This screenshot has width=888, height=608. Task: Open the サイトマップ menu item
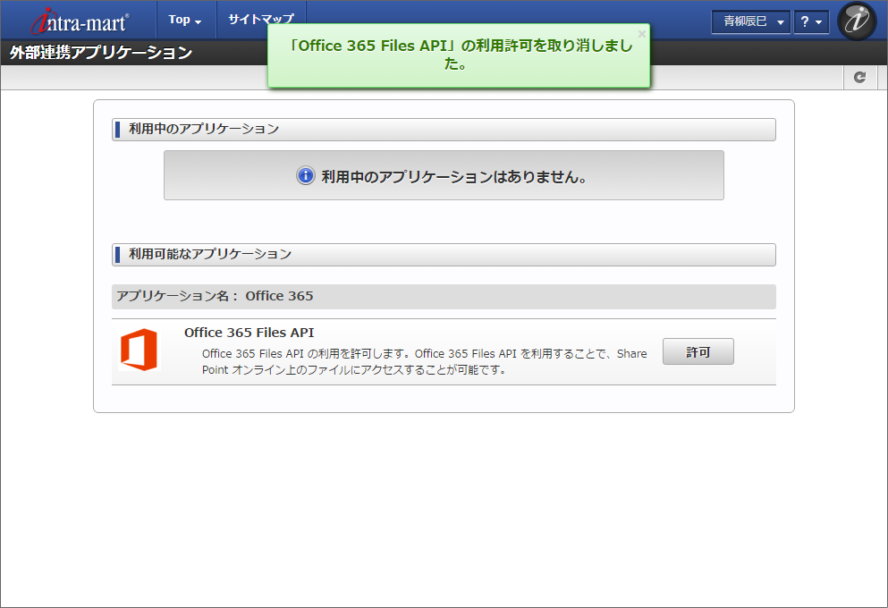261,19
